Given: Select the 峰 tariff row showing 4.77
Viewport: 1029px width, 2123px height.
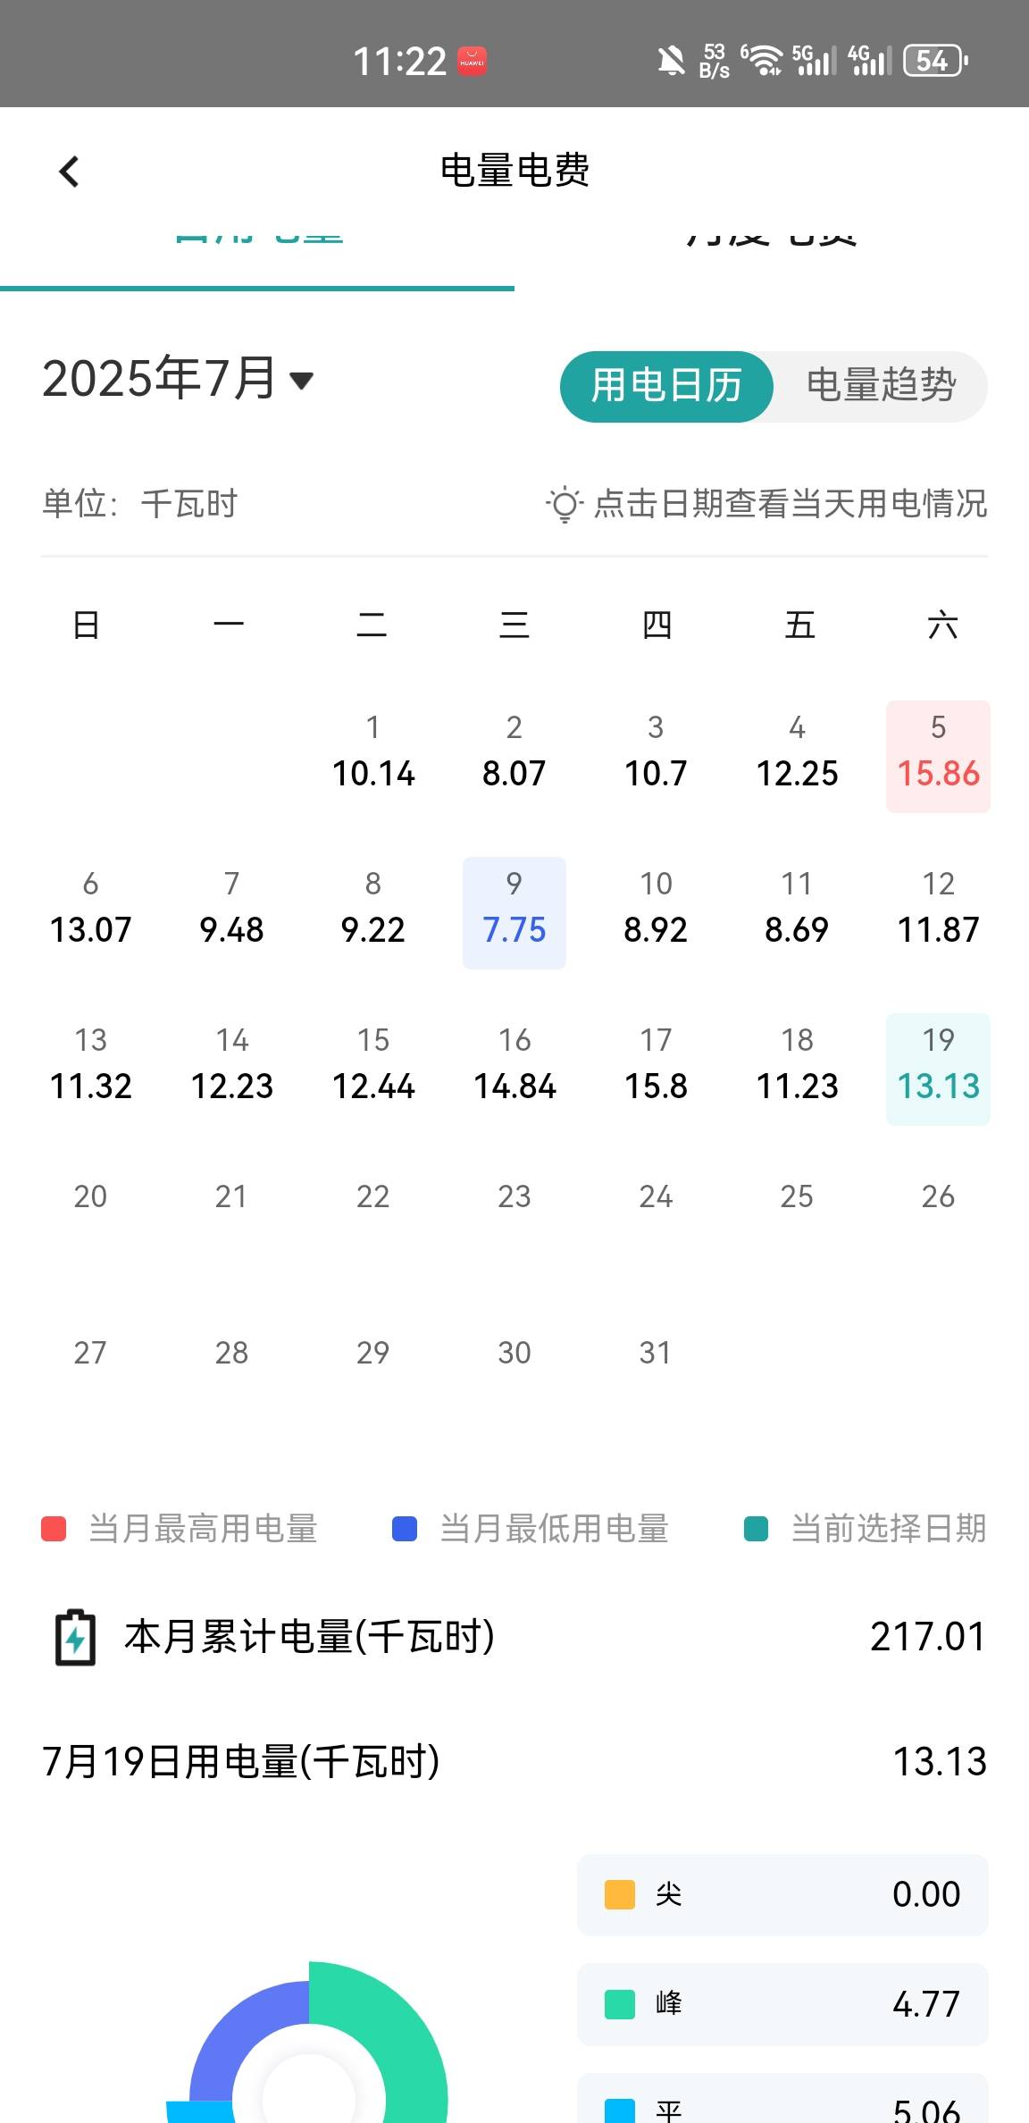Looking at the screenshot, I should (782, 2004).
